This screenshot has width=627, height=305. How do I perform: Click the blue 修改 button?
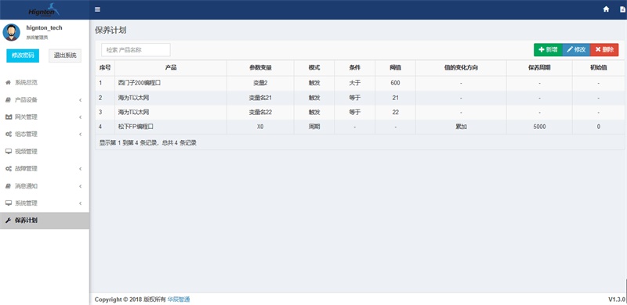click(576, 49)
